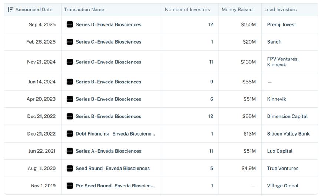Click the Lead Investors column header
The height and width of the screenshot is (196, 321).
(x=281, y=10)
